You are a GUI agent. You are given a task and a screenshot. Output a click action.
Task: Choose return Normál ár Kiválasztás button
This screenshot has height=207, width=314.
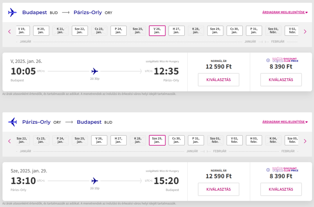pos(218,189)
